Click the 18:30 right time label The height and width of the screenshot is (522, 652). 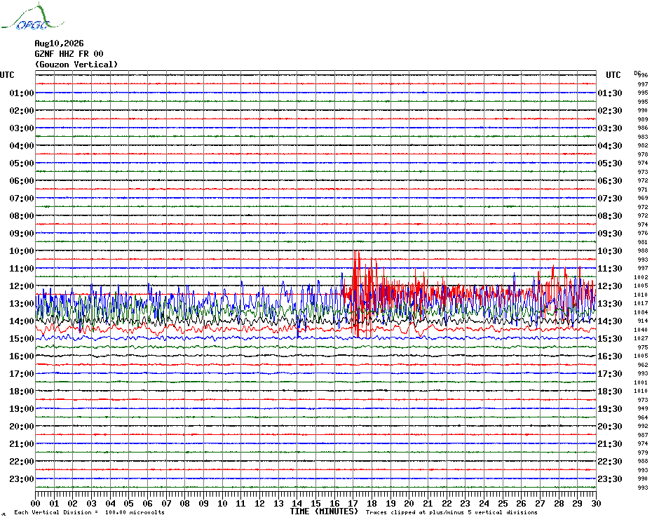(x=610, y=391)
